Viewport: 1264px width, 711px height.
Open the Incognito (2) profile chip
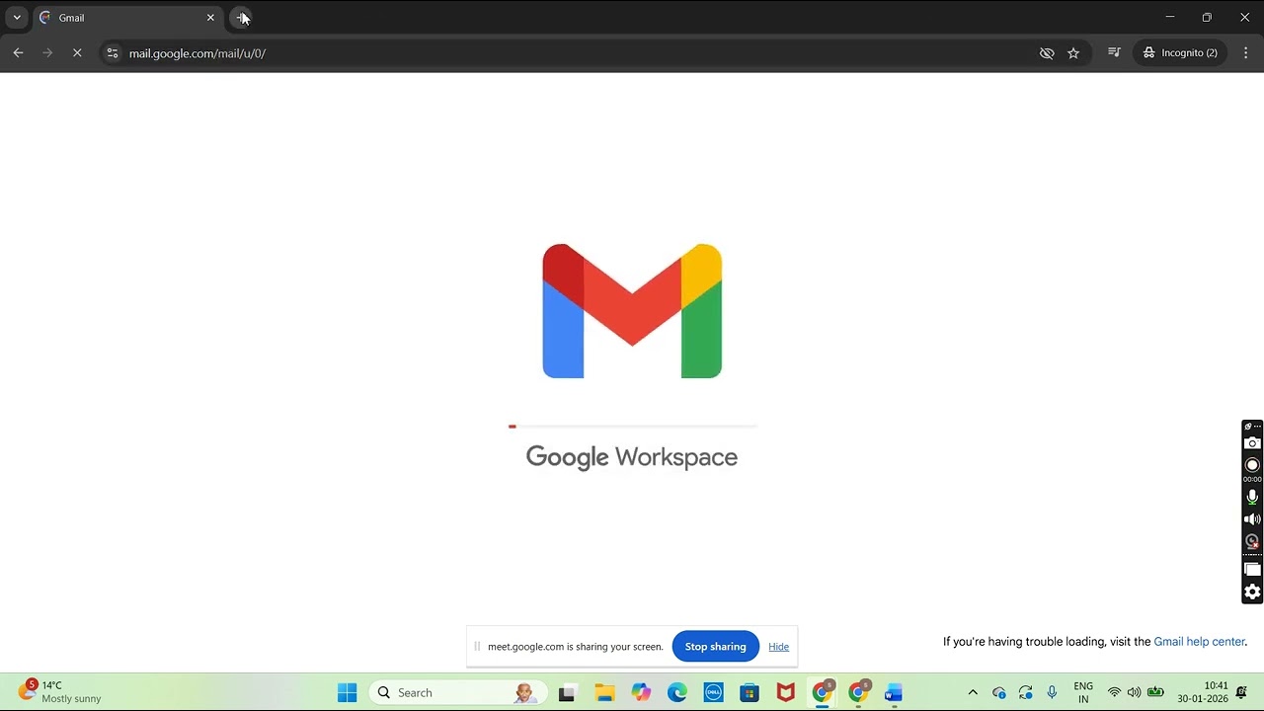[1180, 52]
